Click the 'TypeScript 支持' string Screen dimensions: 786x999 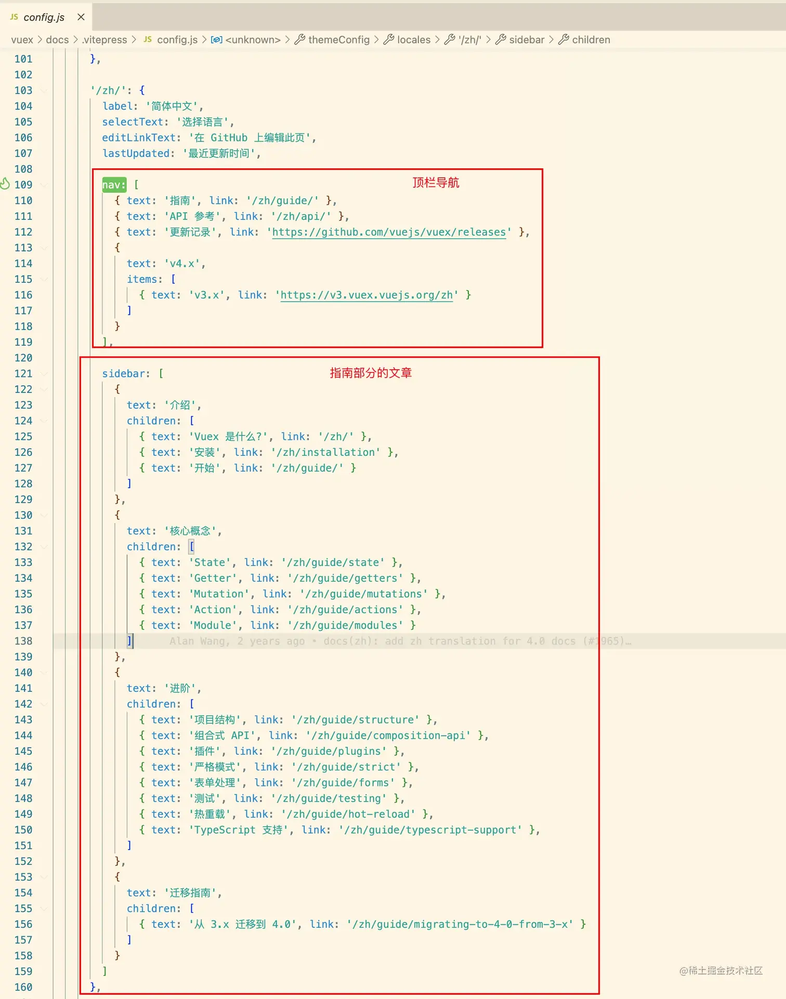(x=238, y=830)
